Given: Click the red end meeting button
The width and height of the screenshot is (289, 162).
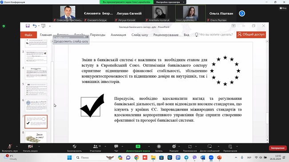Looking at the screenshot, I should tap(277, 148).
